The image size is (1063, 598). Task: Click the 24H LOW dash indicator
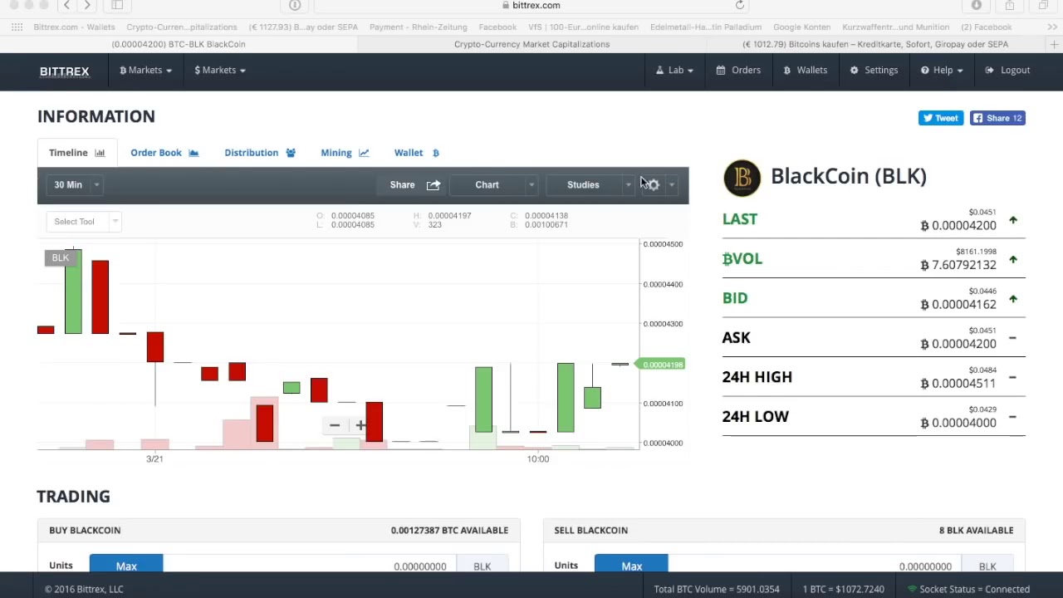tap(1012, 417)
